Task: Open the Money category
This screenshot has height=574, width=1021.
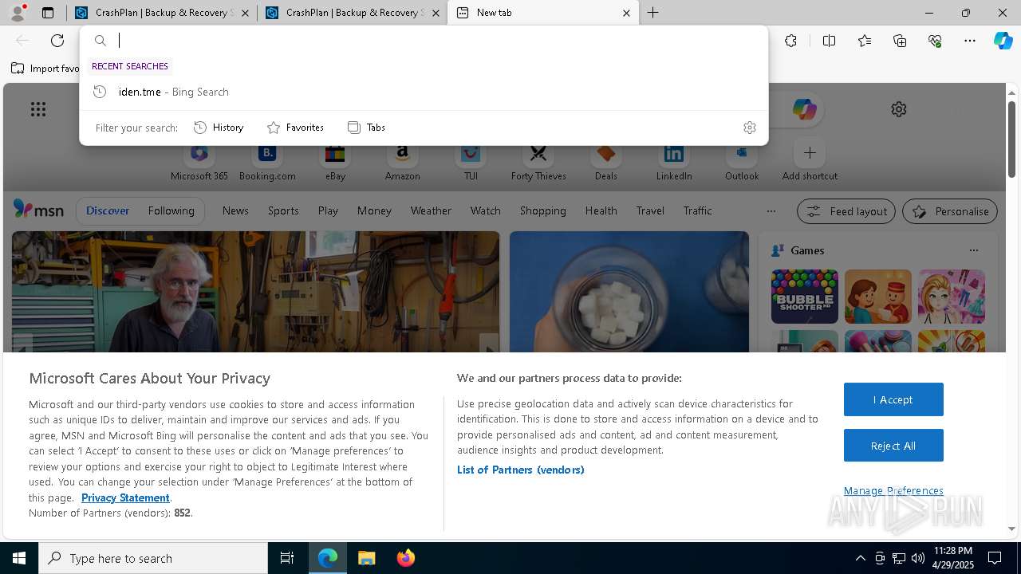Action: click(x=374, y=210)
